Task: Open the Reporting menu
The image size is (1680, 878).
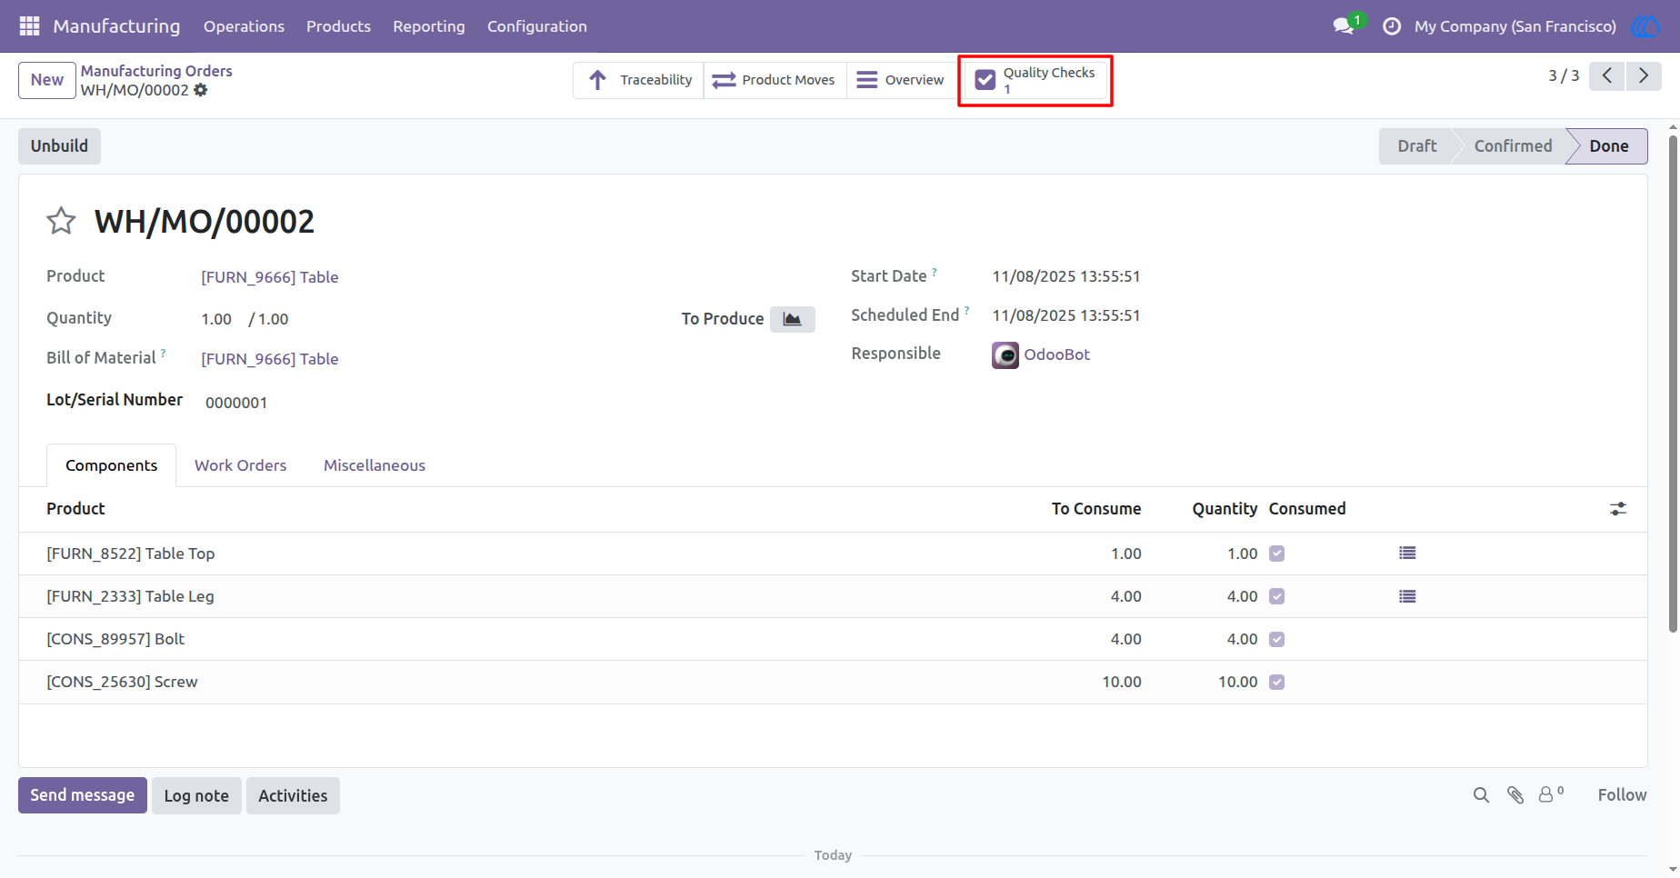Action: pos(429,26)
